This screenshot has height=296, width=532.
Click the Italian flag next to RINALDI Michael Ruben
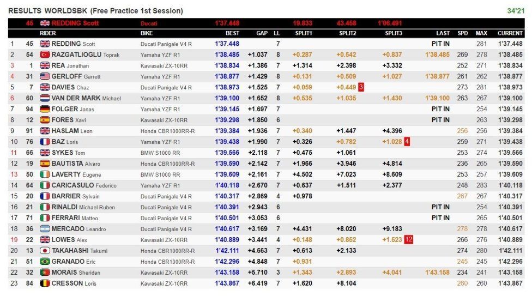45,207
